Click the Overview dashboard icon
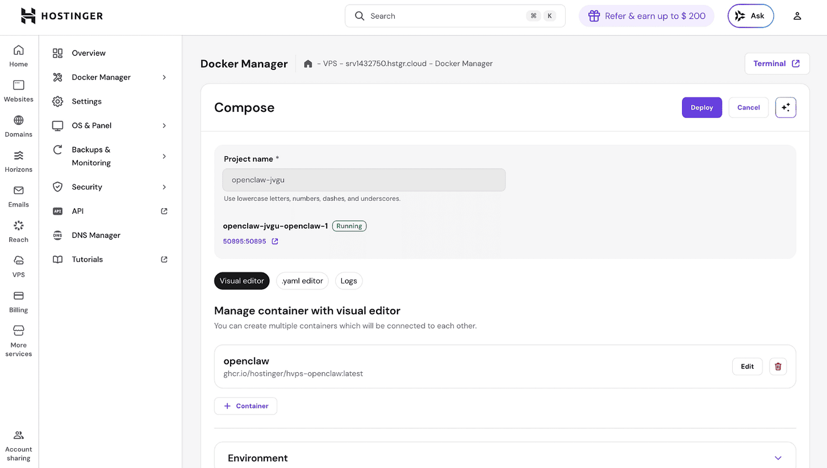 point(57,53)
